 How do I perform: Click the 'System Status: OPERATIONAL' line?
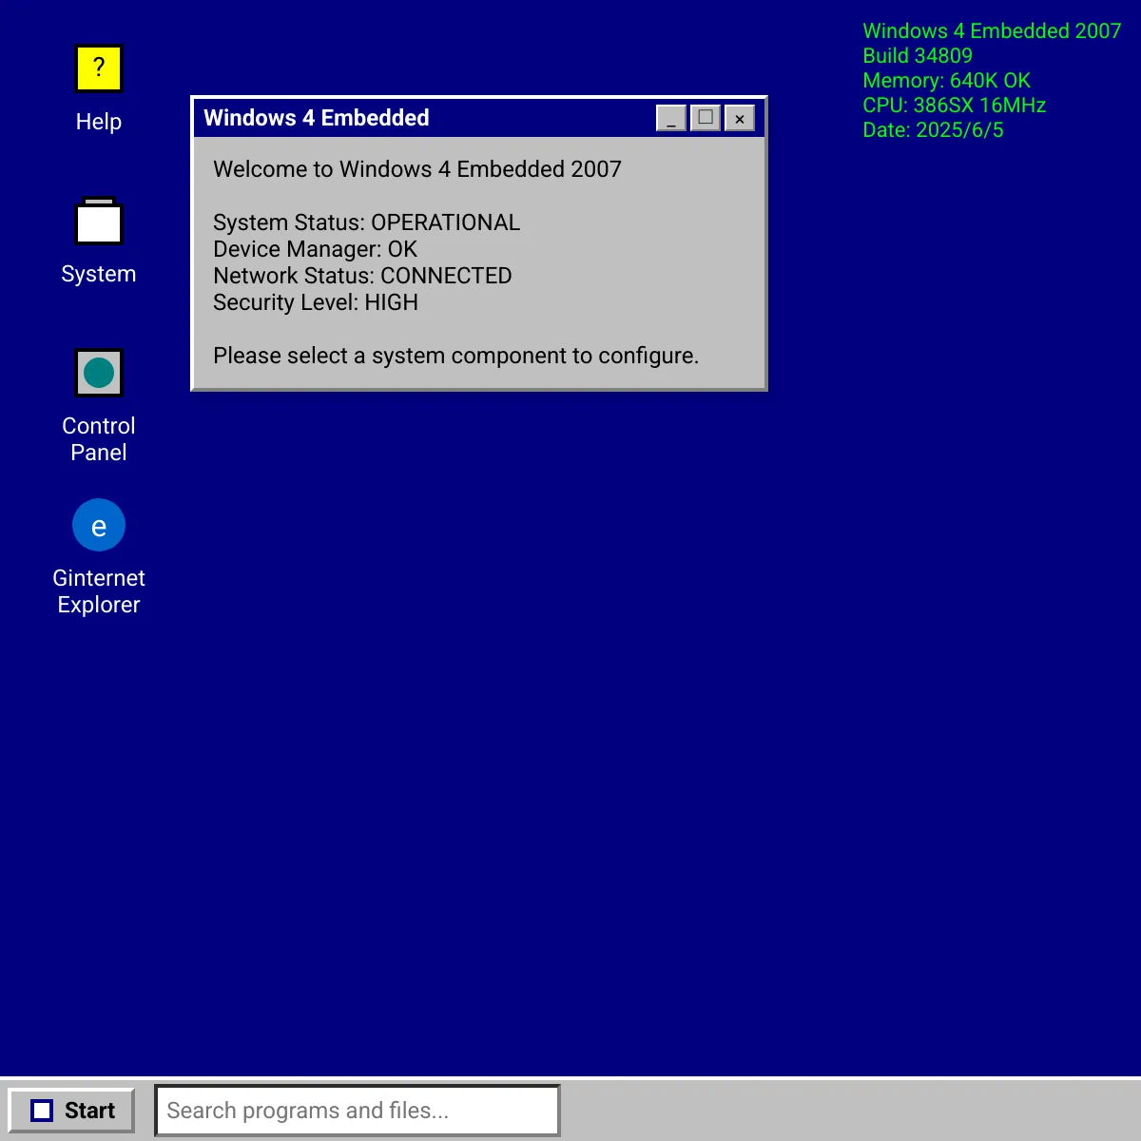click(367, 222)
